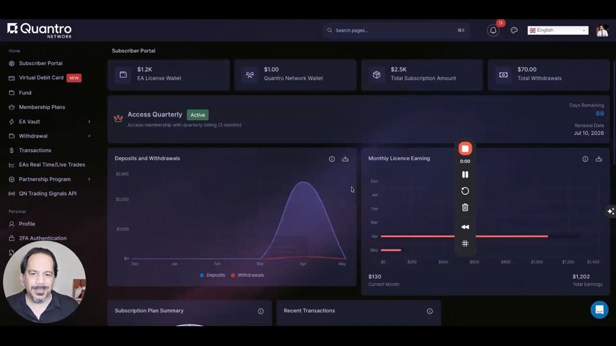Click the grid drag handle in recorder

pyautogui.click(x=465, y=244)
